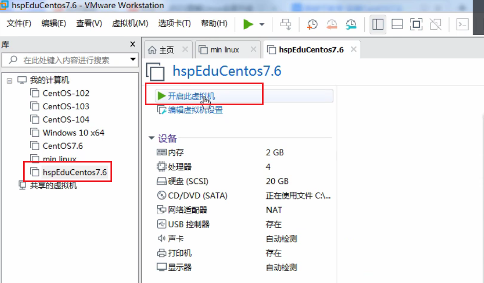The width and height of the screenshot is (484, 283).
Task: Click the memory chip icon beside 内存
Action: tap(161, 152)
